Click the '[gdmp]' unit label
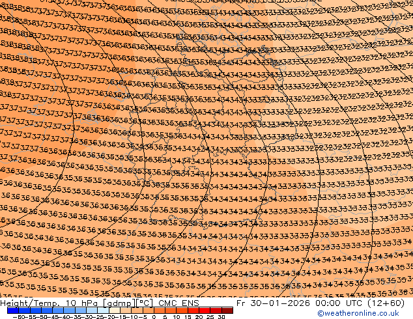 click(119, 303)
